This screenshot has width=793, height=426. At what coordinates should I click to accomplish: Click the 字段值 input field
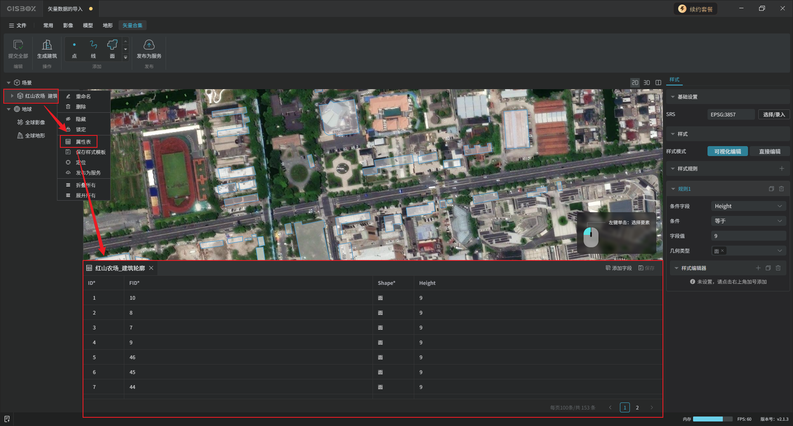(748, 236)
